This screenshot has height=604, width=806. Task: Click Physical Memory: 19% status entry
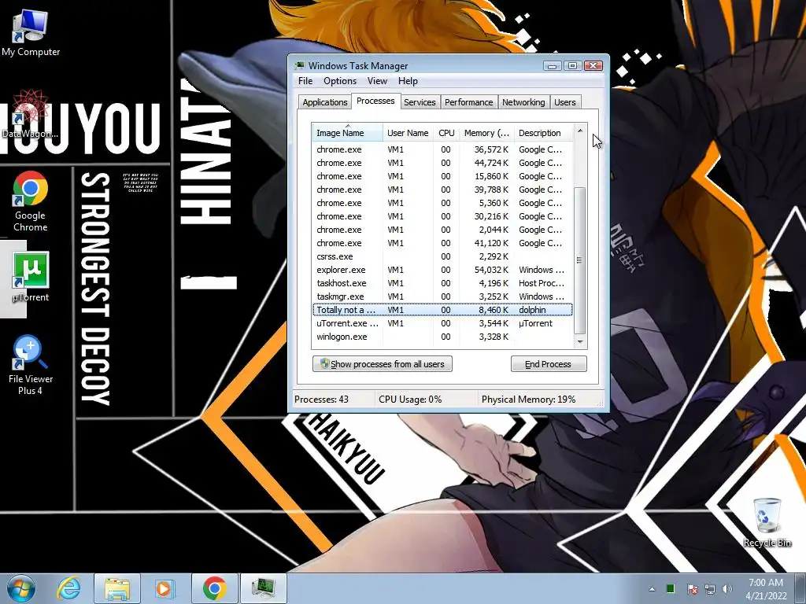528,399
